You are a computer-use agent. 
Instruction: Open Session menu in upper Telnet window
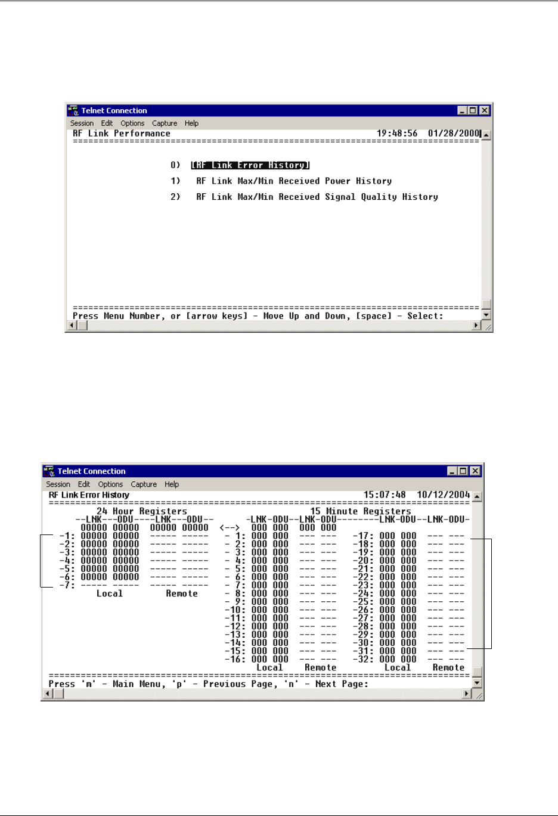coord(82,123)
